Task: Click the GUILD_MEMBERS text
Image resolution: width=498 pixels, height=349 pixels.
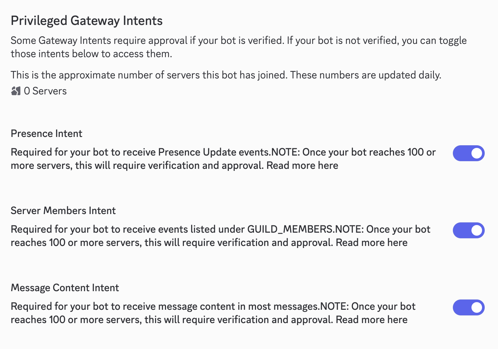Action: pos(290,229)
